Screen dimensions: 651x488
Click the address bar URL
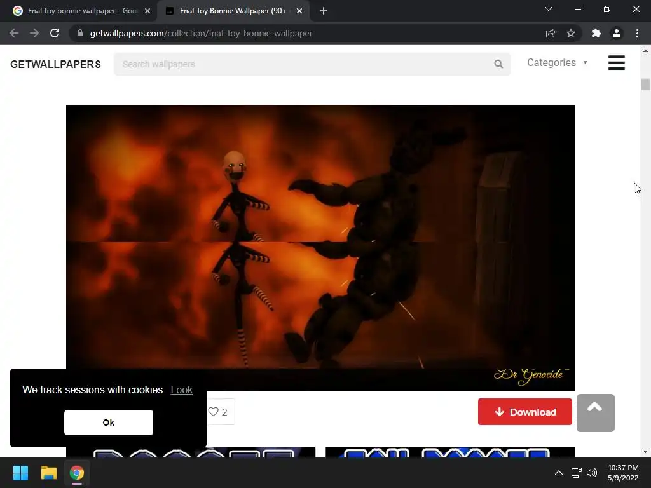[201, 33]
